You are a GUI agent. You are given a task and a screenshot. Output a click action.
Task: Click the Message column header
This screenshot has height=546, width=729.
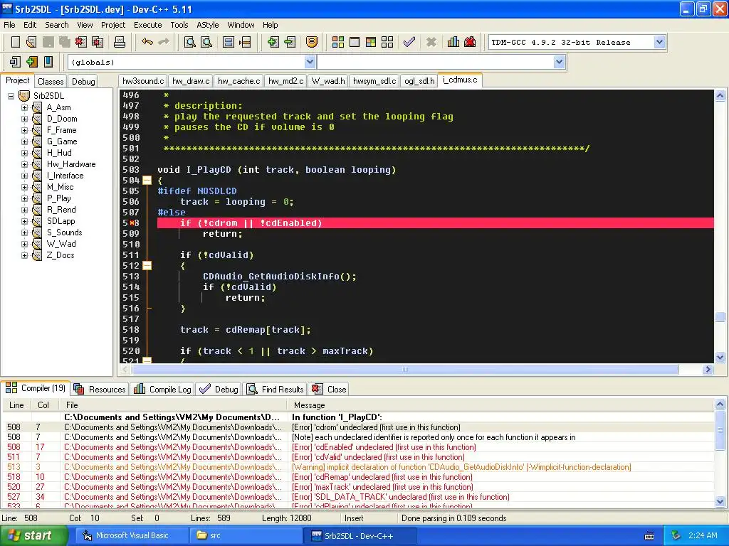click(x=501, y=405)
